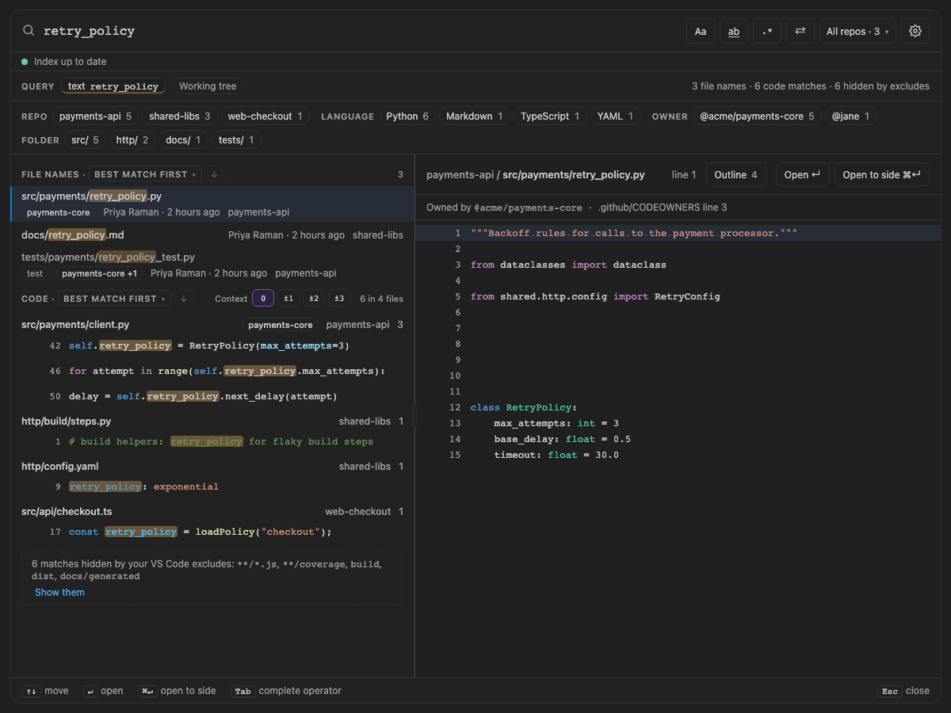951x713 pixels.
Task: Go to line 46 match in client.py
Action: coord(212,371)
